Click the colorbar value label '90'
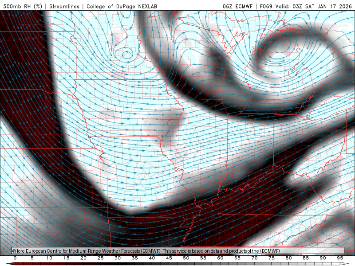Viewport: 355px width, 266px height. click(323, 258)
